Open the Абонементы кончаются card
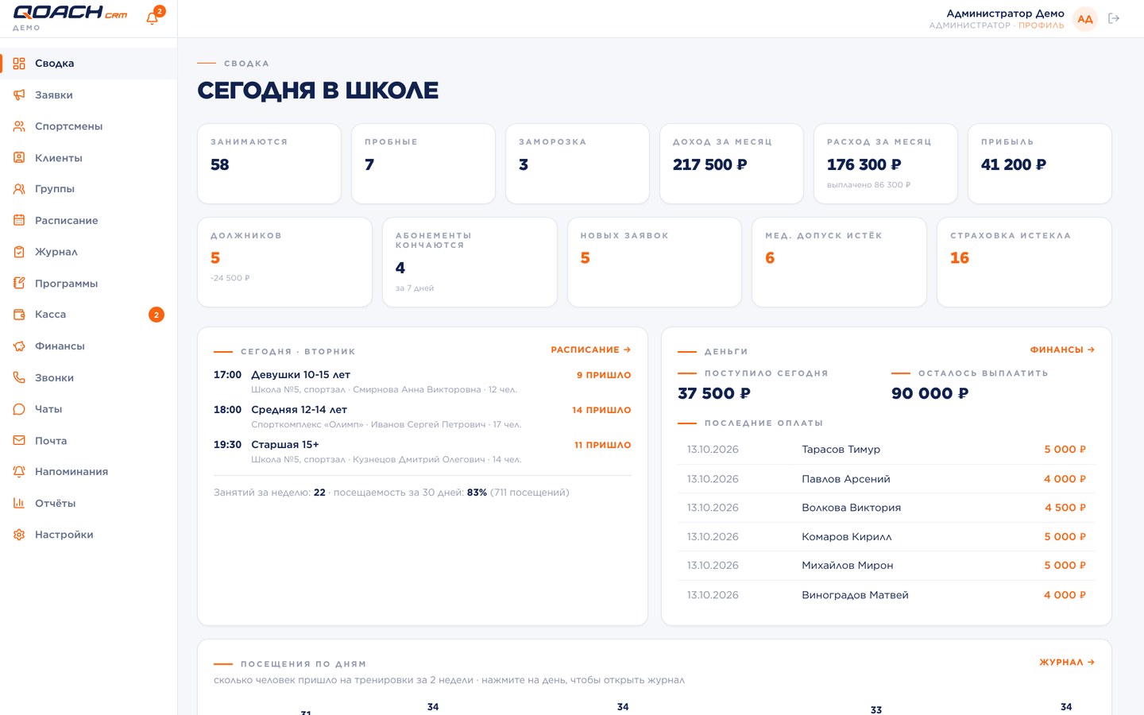 pos(470,262)
